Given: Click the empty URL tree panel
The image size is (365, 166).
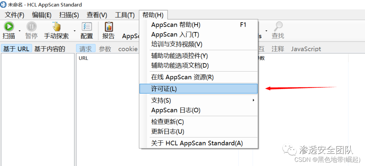Looking at the screenshot, I should (x=38, y=109).
